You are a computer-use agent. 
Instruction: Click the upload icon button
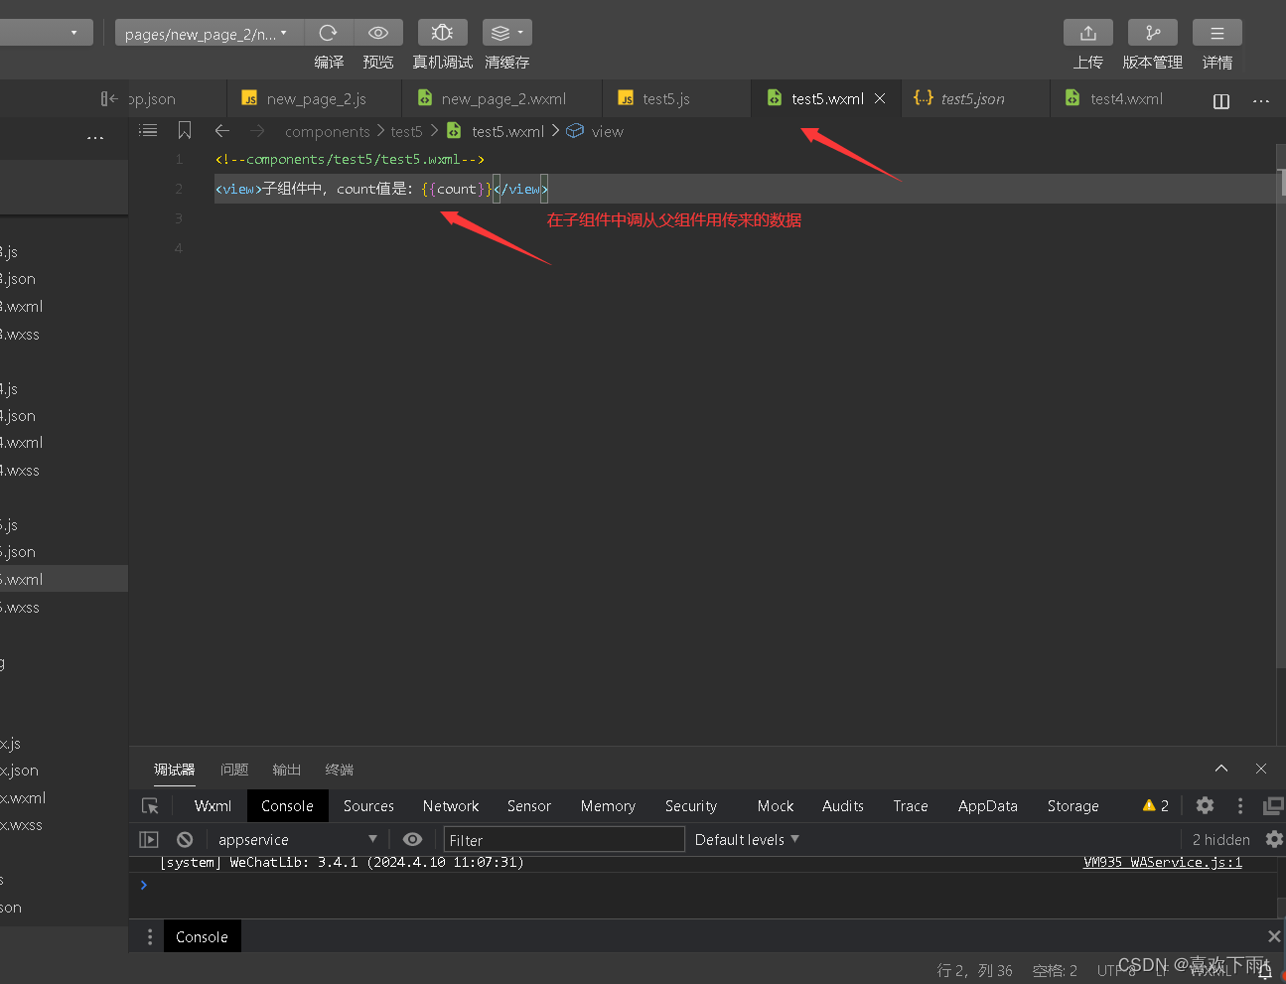(x=1088, y=33)
